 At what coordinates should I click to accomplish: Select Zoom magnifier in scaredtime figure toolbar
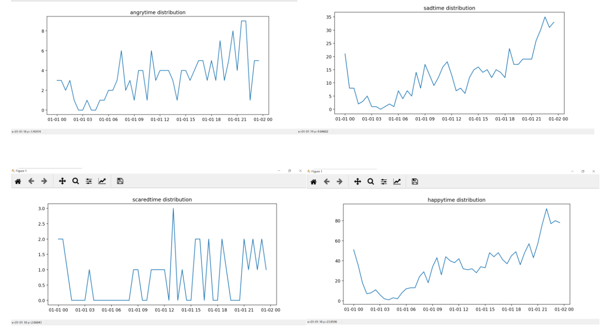76,181
